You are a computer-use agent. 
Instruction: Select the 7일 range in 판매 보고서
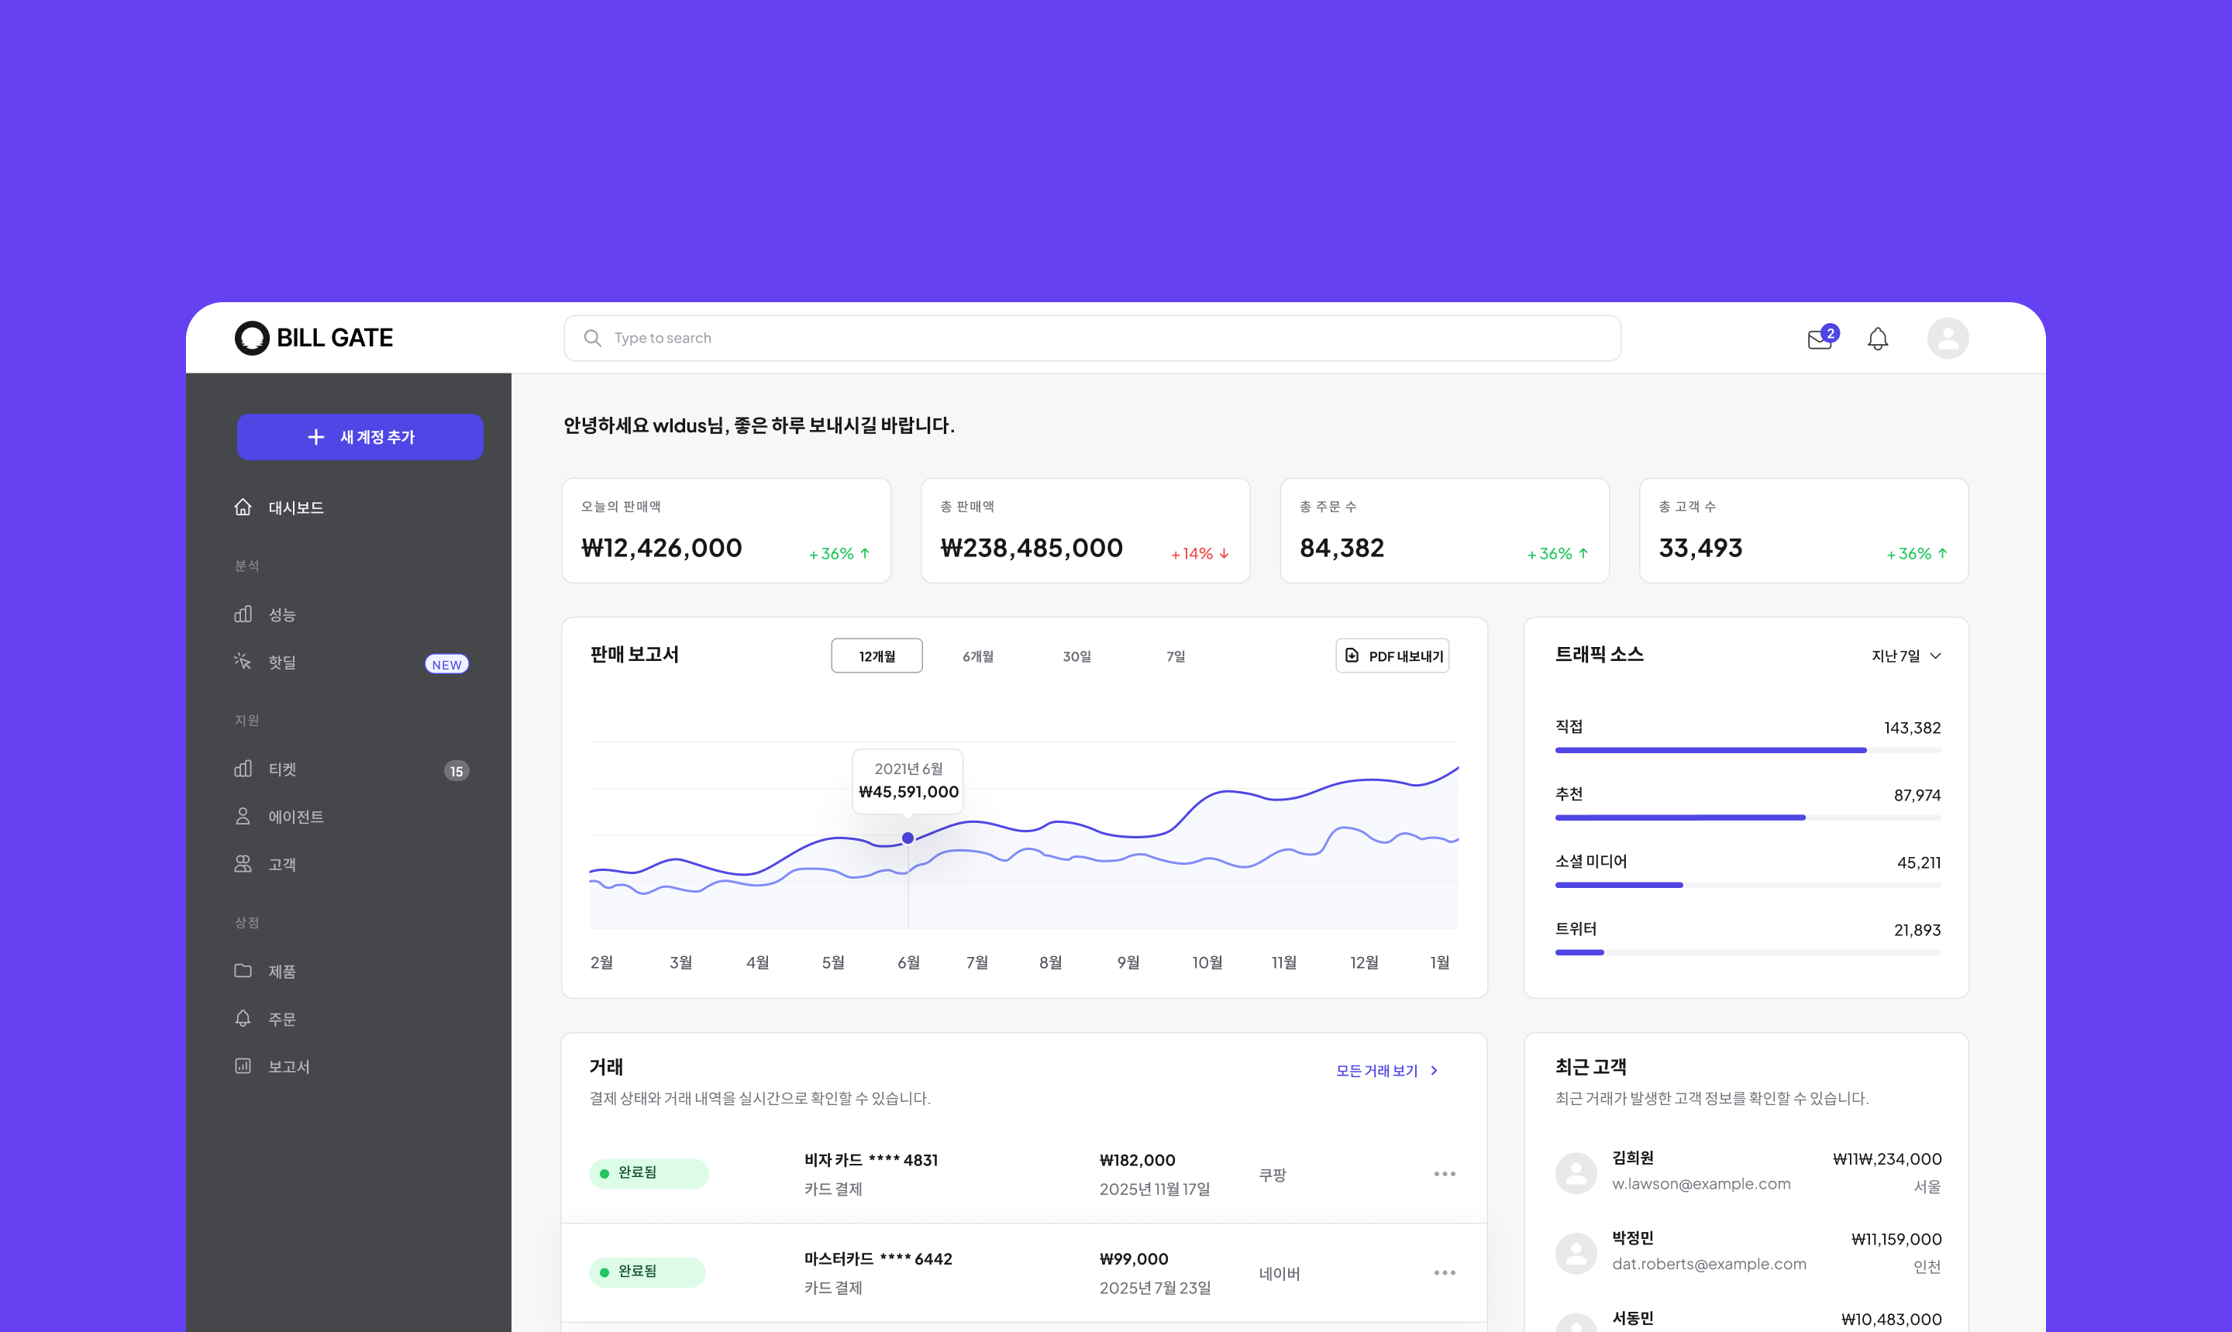(1176, 656)
